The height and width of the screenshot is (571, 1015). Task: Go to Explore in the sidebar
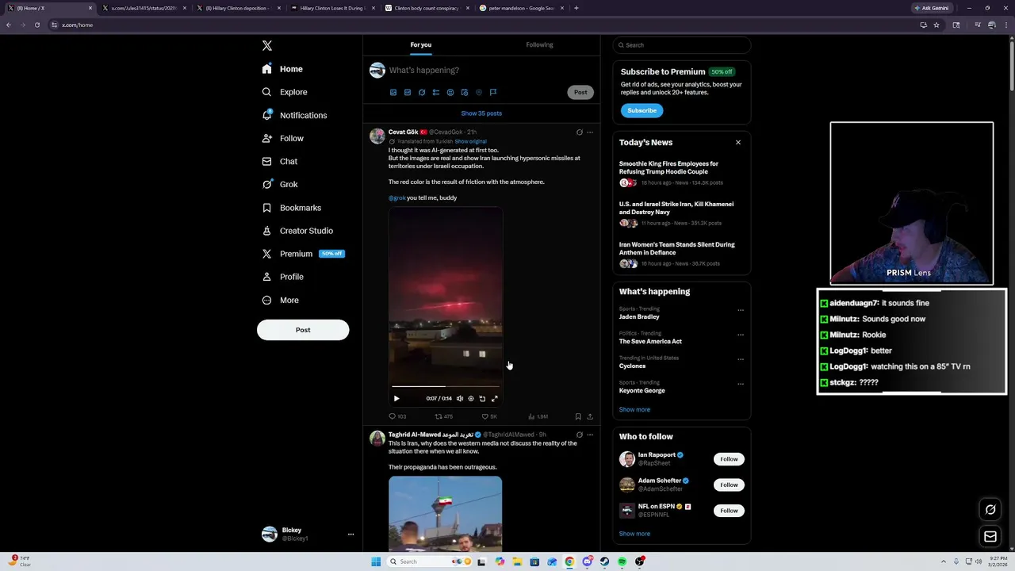[x=285, y=92]
